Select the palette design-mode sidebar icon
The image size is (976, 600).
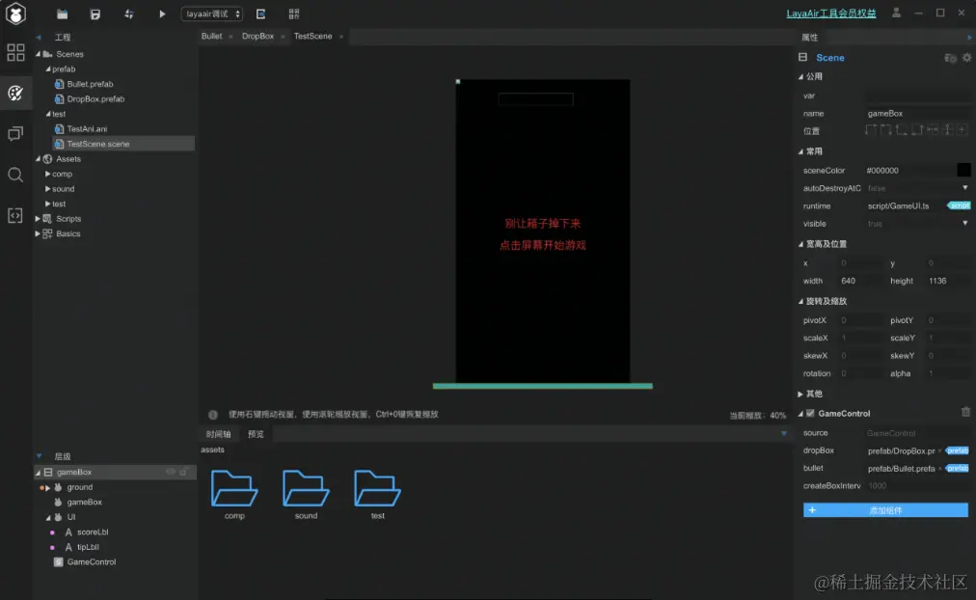point(15,94)
